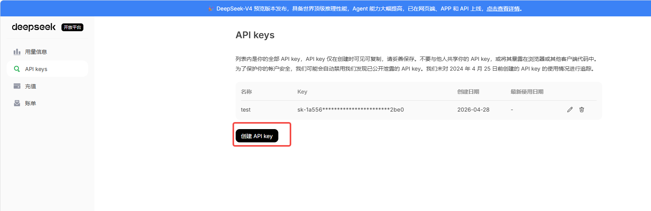Viewport: 651px width, 211px height.
Task: Open the 充值 sidebar item
Action: (47, 86)
